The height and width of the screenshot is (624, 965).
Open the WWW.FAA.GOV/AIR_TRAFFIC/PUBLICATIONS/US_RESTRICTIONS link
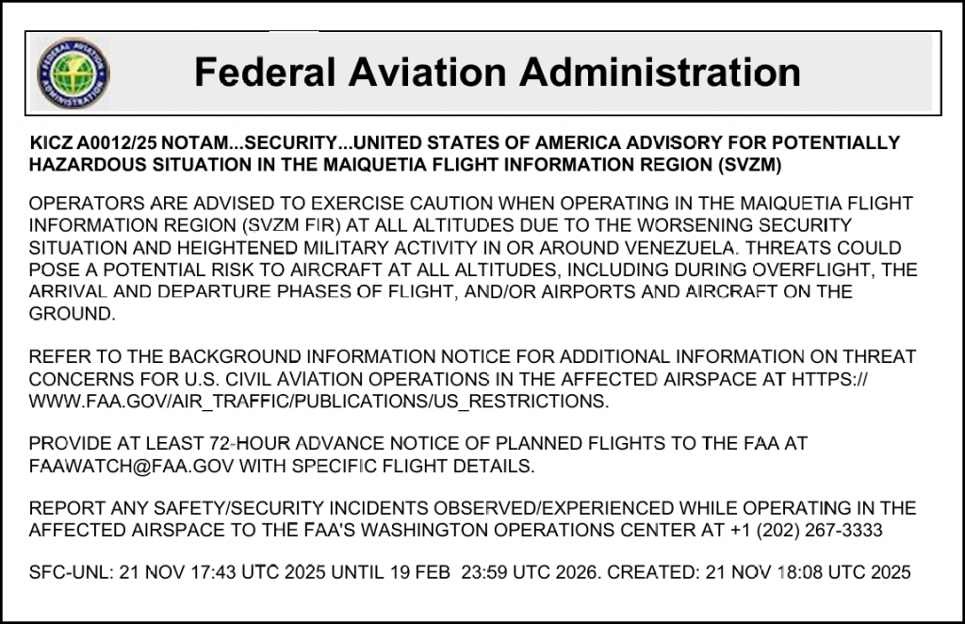319,401
